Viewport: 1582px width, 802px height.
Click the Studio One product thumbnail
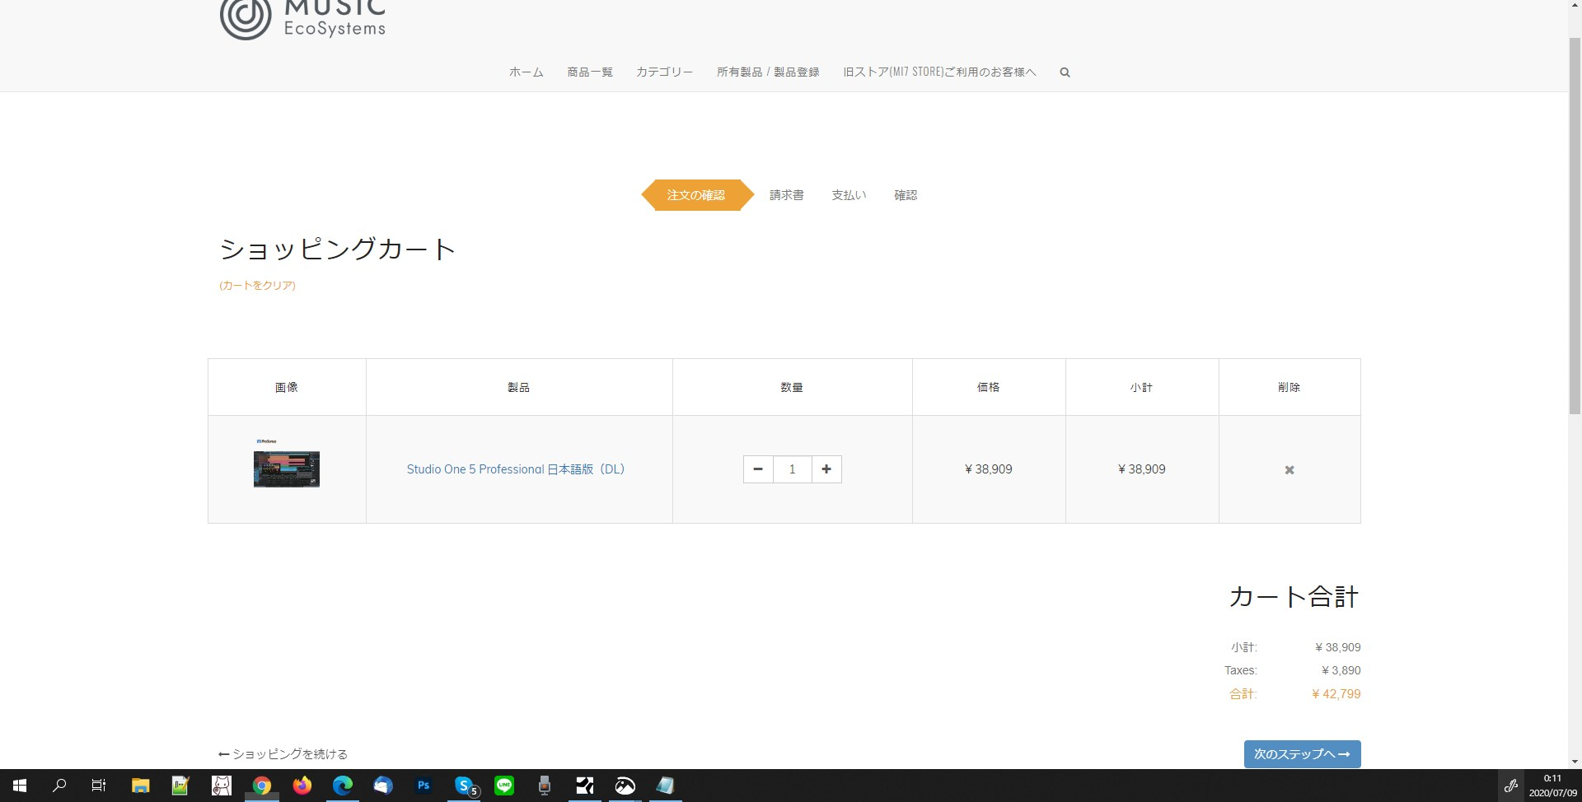click(x=287, y=463)
